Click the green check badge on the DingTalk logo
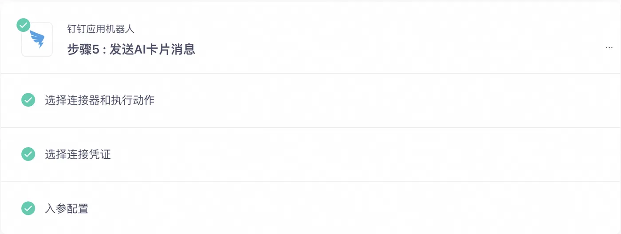 (24, 25)
